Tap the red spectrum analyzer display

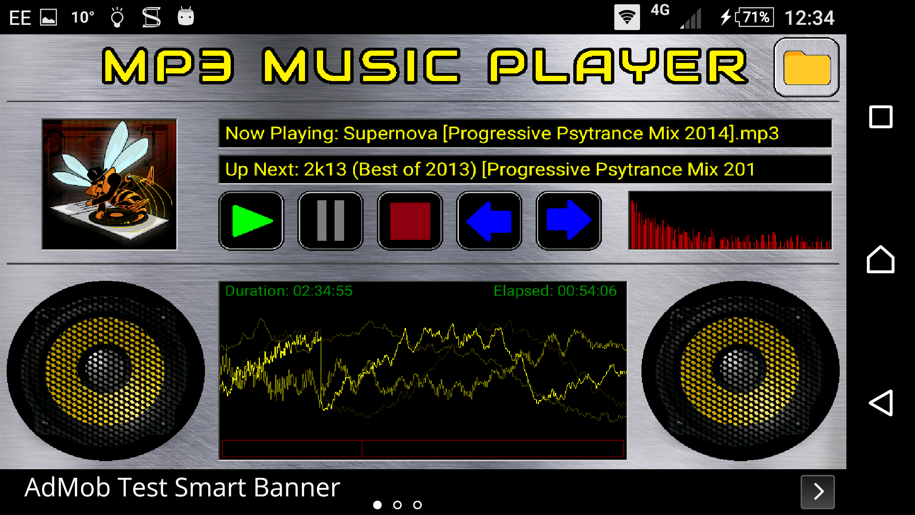click(729, 221)
